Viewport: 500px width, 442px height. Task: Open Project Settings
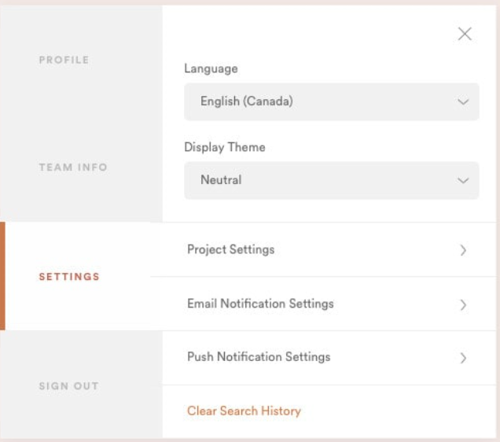pos(231,249)
